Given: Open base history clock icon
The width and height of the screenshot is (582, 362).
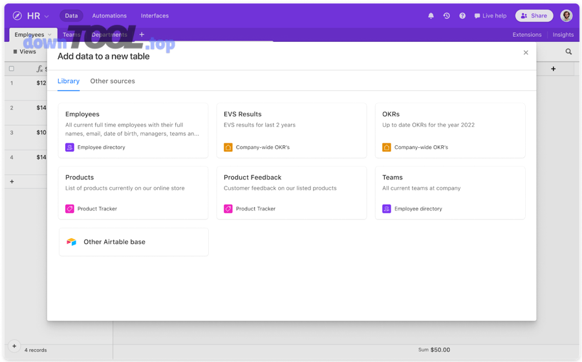Looking at the screenshot, I should [x=446, y=15].
